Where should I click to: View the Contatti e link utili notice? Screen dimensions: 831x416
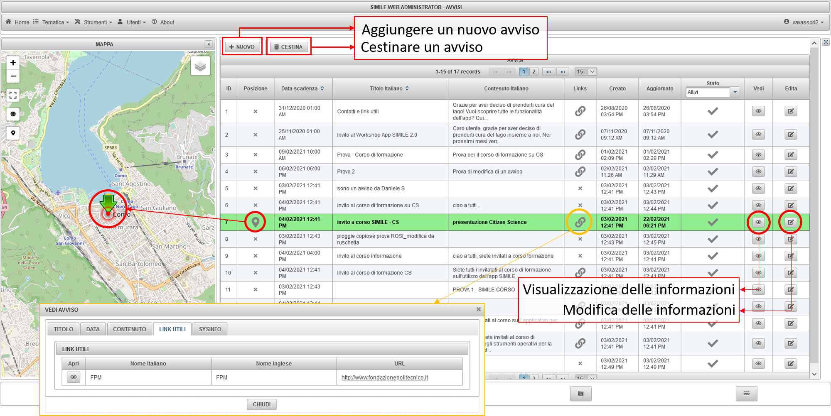[758, 111]
